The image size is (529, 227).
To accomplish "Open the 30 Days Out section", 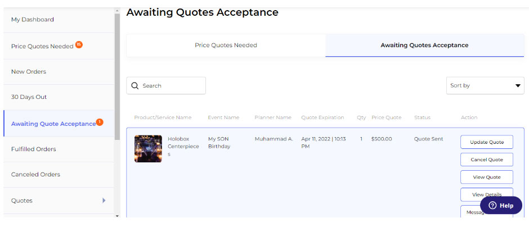I will coord(29,97).
